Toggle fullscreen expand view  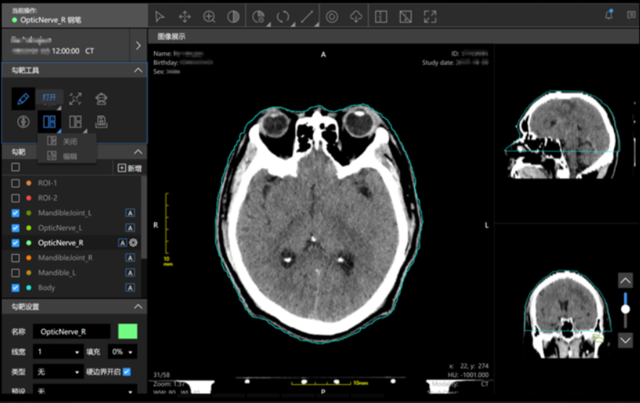click(x=430, y=17)
